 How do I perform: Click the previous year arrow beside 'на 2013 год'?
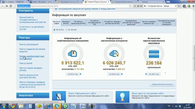coord(146,74)
